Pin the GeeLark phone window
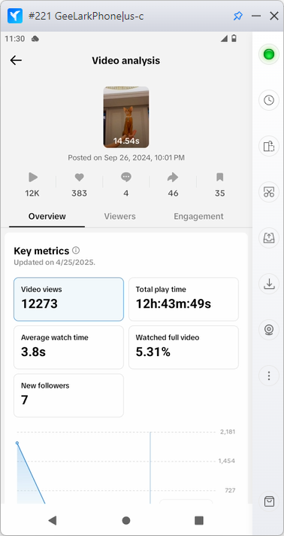Image resolution: width=284 pixels, height=536 pixels. click(x=238, y=16)
